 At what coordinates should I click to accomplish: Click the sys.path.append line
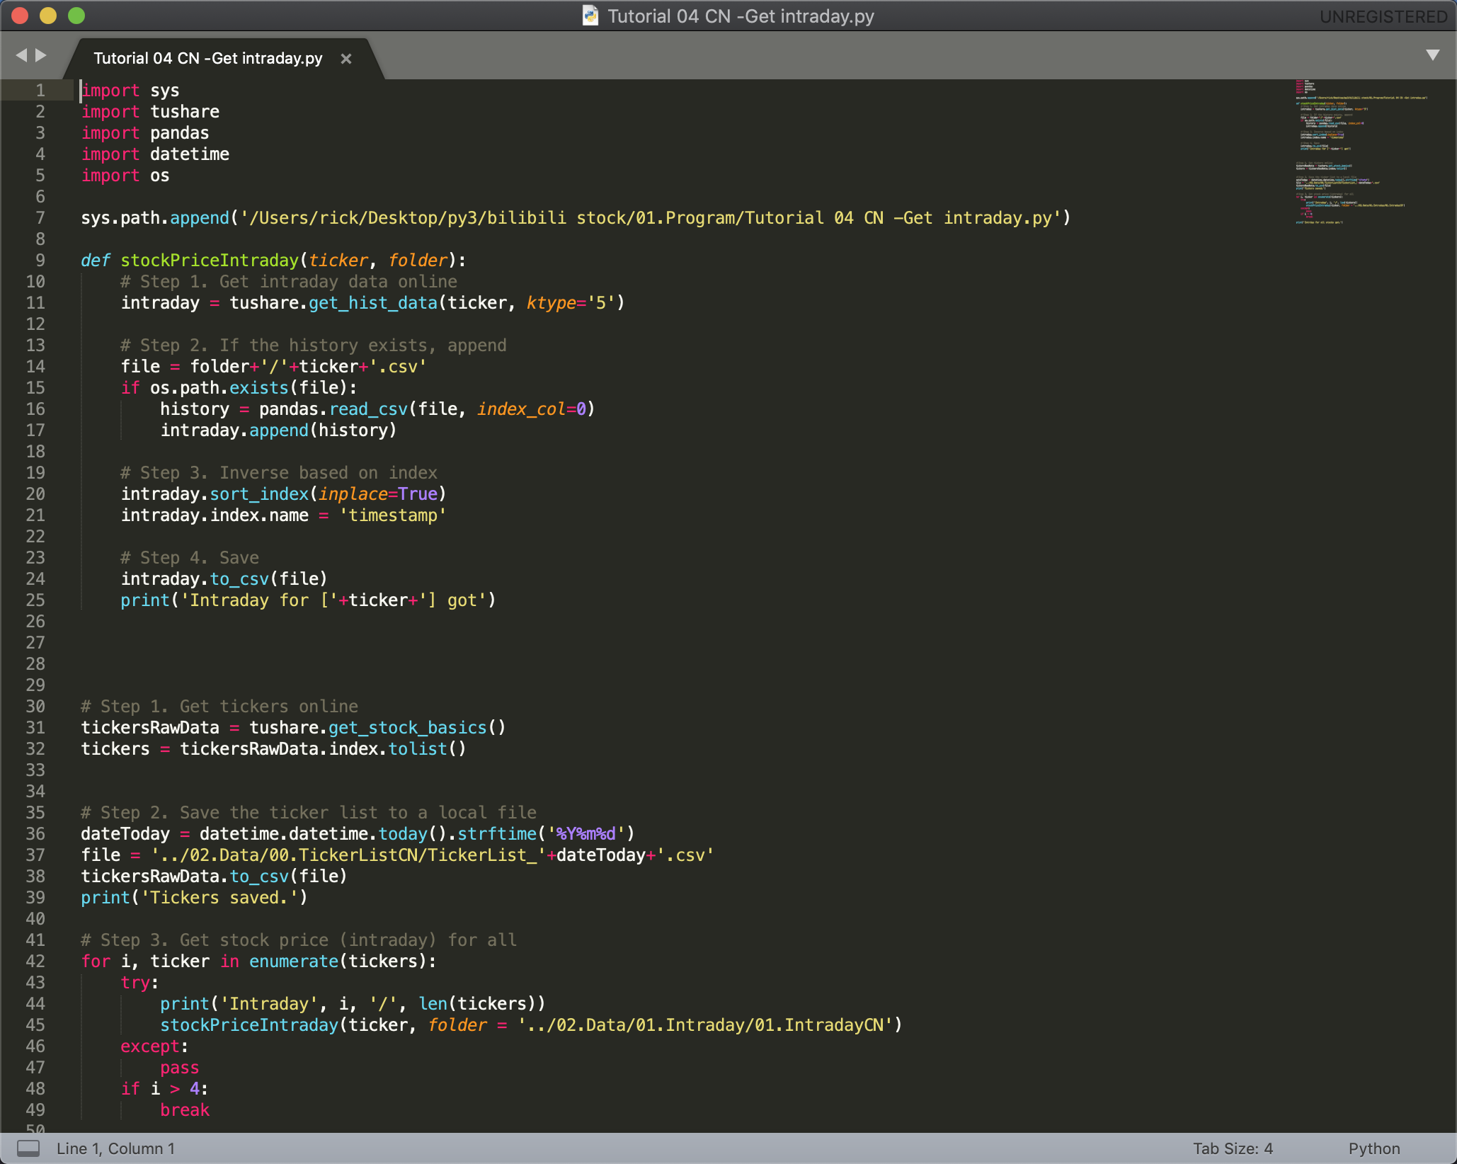click(576, 218)
